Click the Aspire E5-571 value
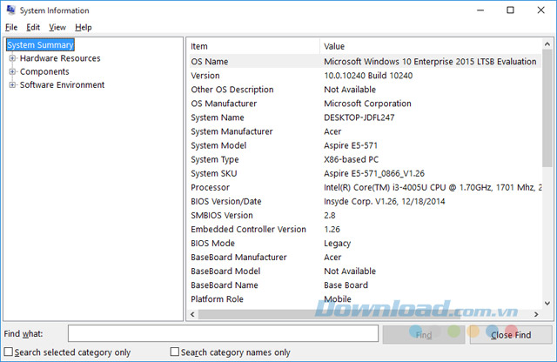The image size is (557, 362). 351,145
